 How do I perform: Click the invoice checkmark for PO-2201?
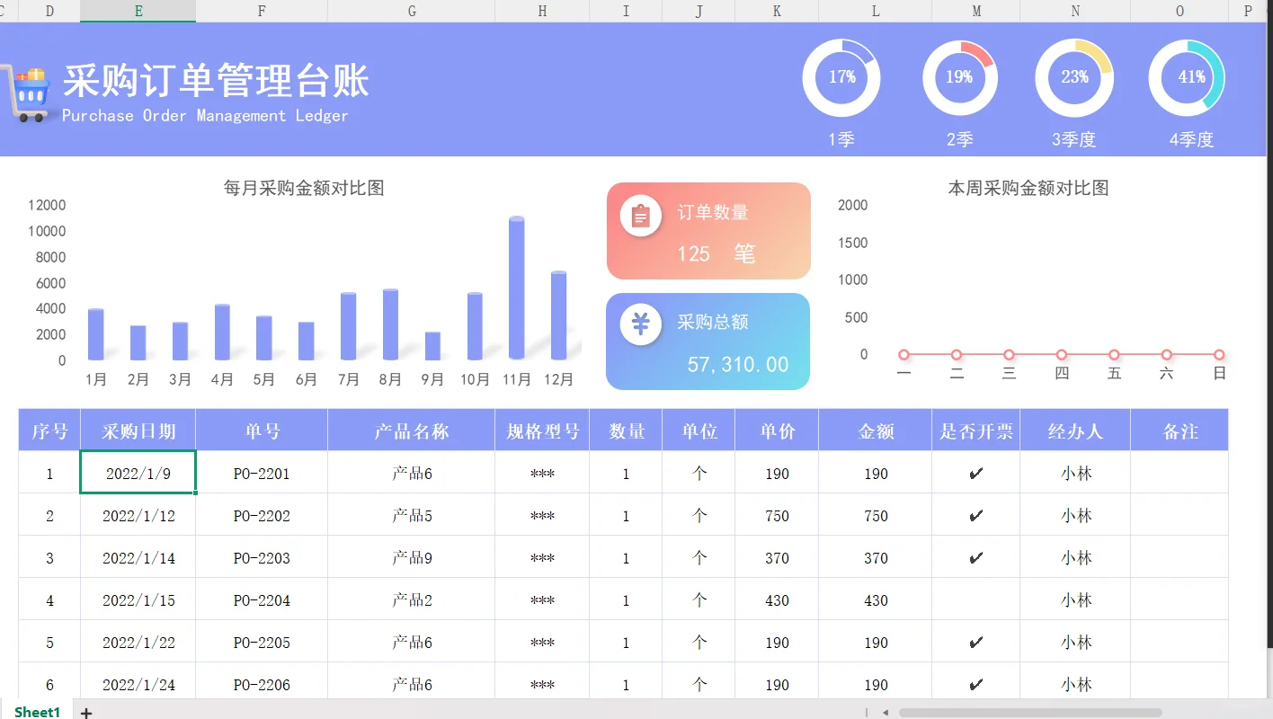(975, 473)
